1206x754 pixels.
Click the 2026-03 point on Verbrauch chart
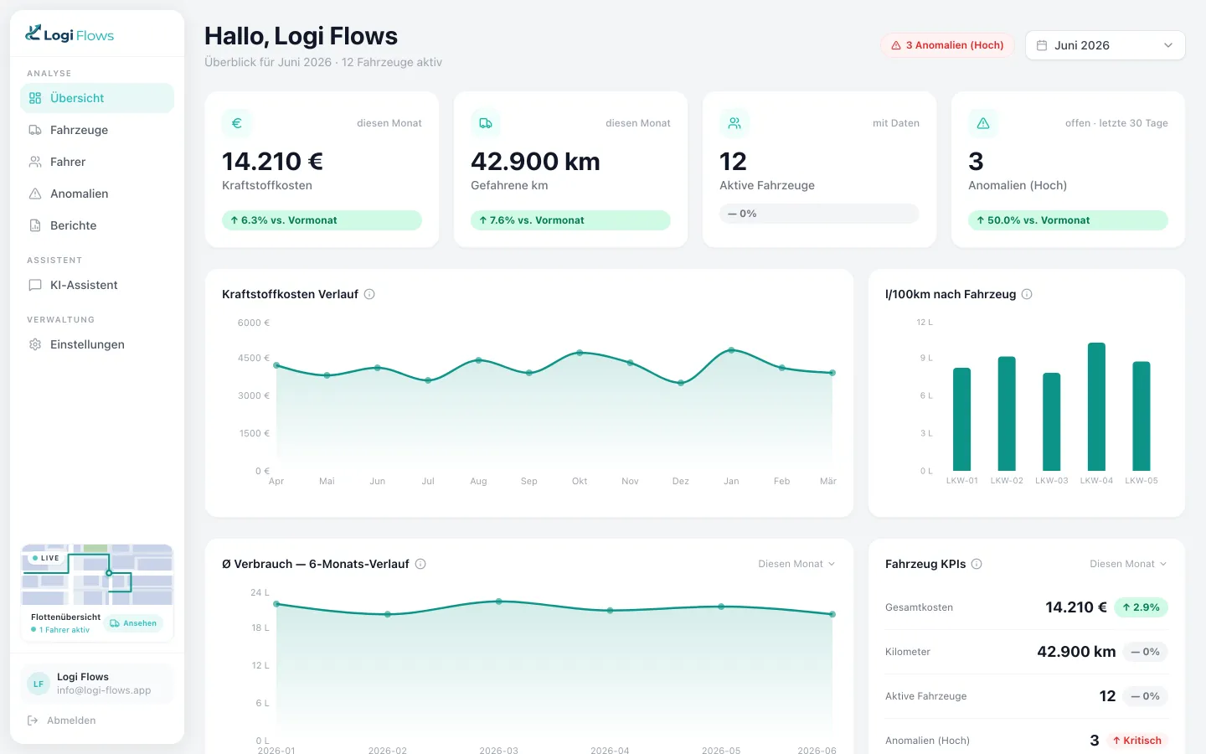coord(499,602)
